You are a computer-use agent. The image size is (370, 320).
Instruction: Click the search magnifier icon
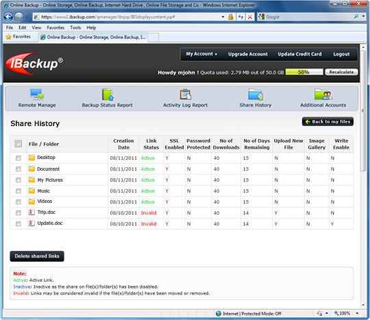point(356,16)
